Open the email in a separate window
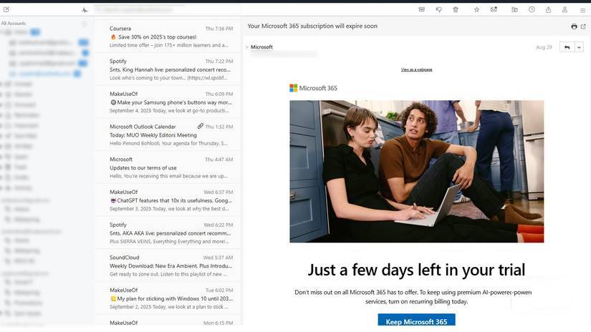Screen dimensions: 591x332 tap(583, 26)
